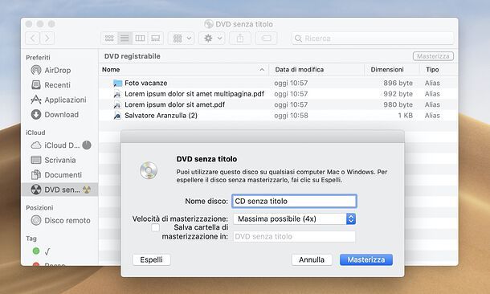
Task: Open the group-by arrangement dropdown
Action: pyautogui.click(x=182, y=38)
